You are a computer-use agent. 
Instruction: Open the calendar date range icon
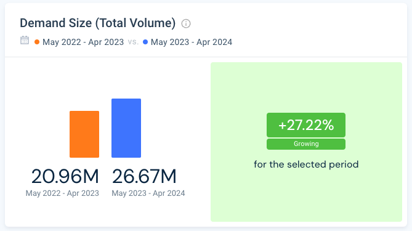click(25, 40)
